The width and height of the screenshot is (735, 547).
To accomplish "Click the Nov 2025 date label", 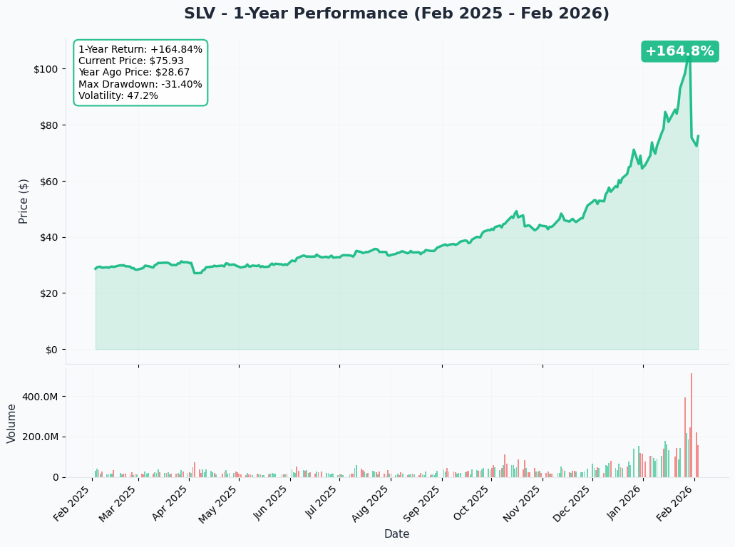I will click(522, 504).
